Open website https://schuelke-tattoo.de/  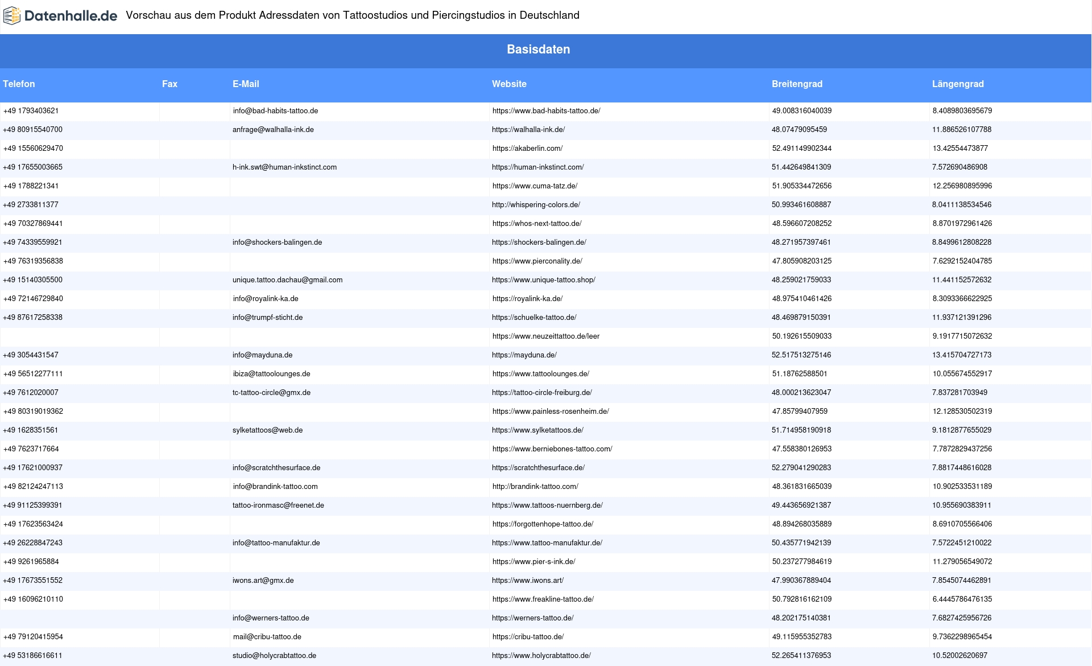pyautogui.click(x=534, y=318)
